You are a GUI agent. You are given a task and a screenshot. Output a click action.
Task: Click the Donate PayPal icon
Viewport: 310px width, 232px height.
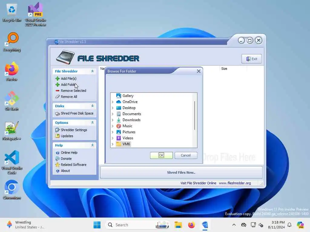coord(58,159)
